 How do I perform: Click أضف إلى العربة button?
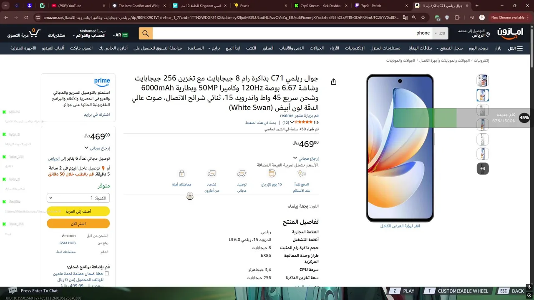pyautogui.click(x=78, y=211)
